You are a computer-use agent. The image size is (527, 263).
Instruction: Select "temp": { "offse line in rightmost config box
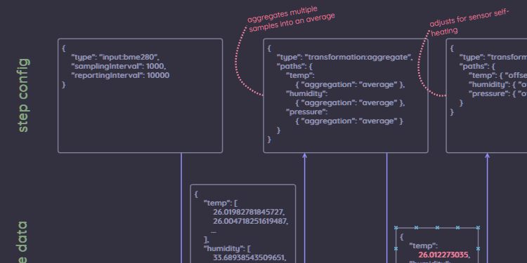coord(497,75)
